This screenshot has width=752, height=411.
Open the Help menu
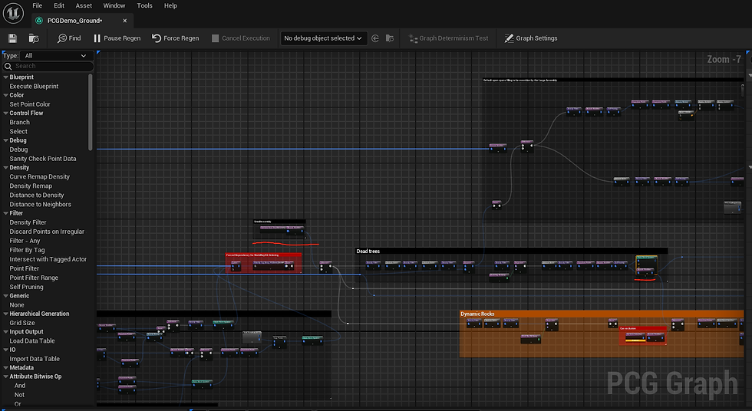click(170, 5)
